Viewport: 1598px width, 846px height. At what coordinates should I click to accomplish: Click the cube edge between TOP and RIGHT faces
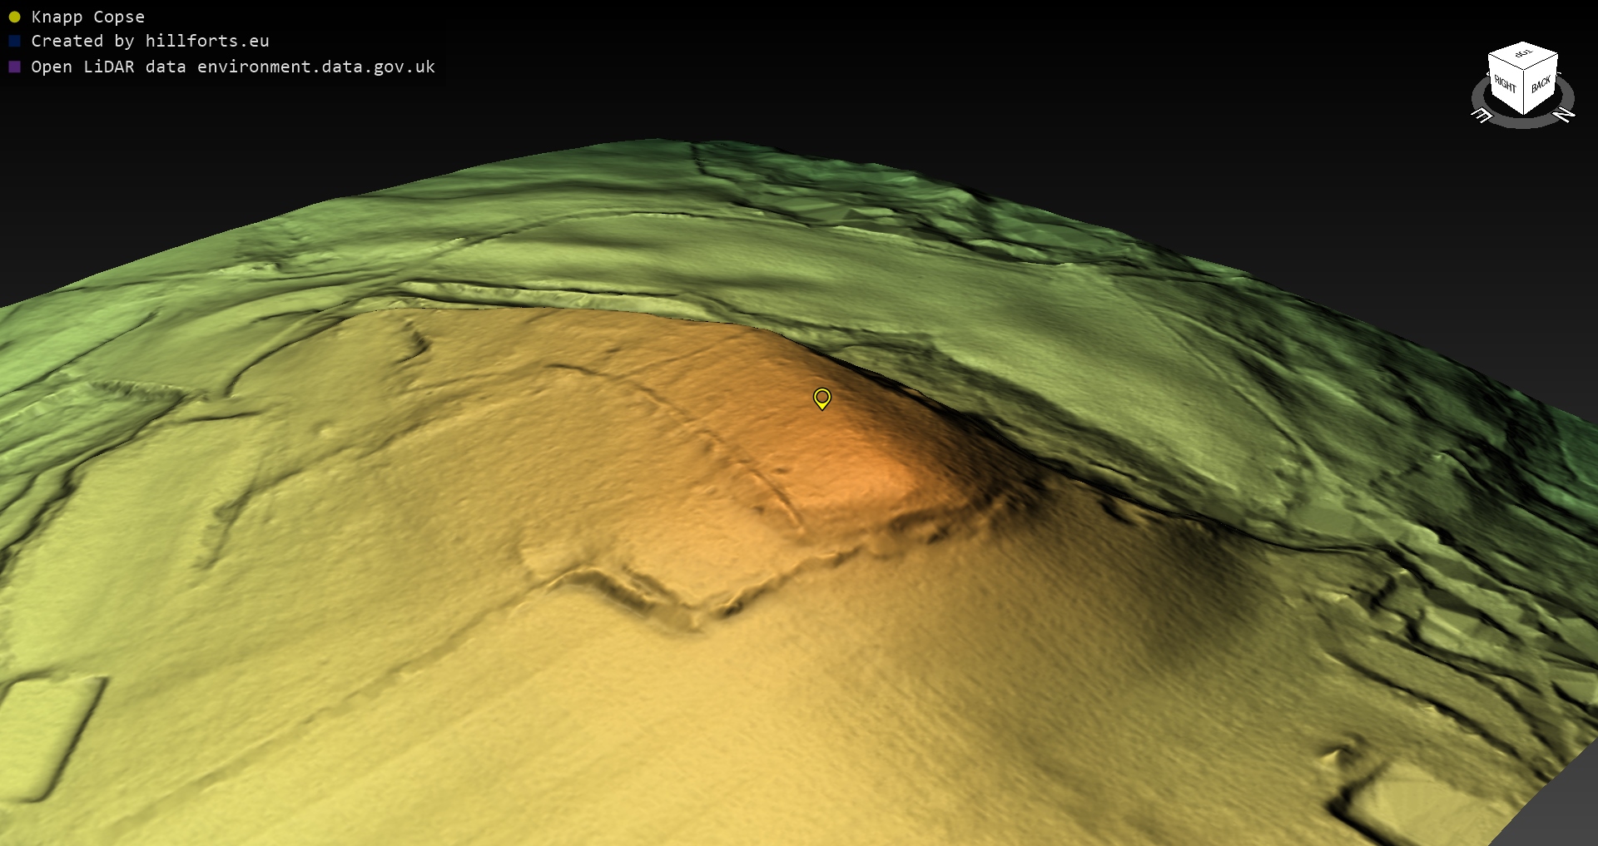[1506, 63]
